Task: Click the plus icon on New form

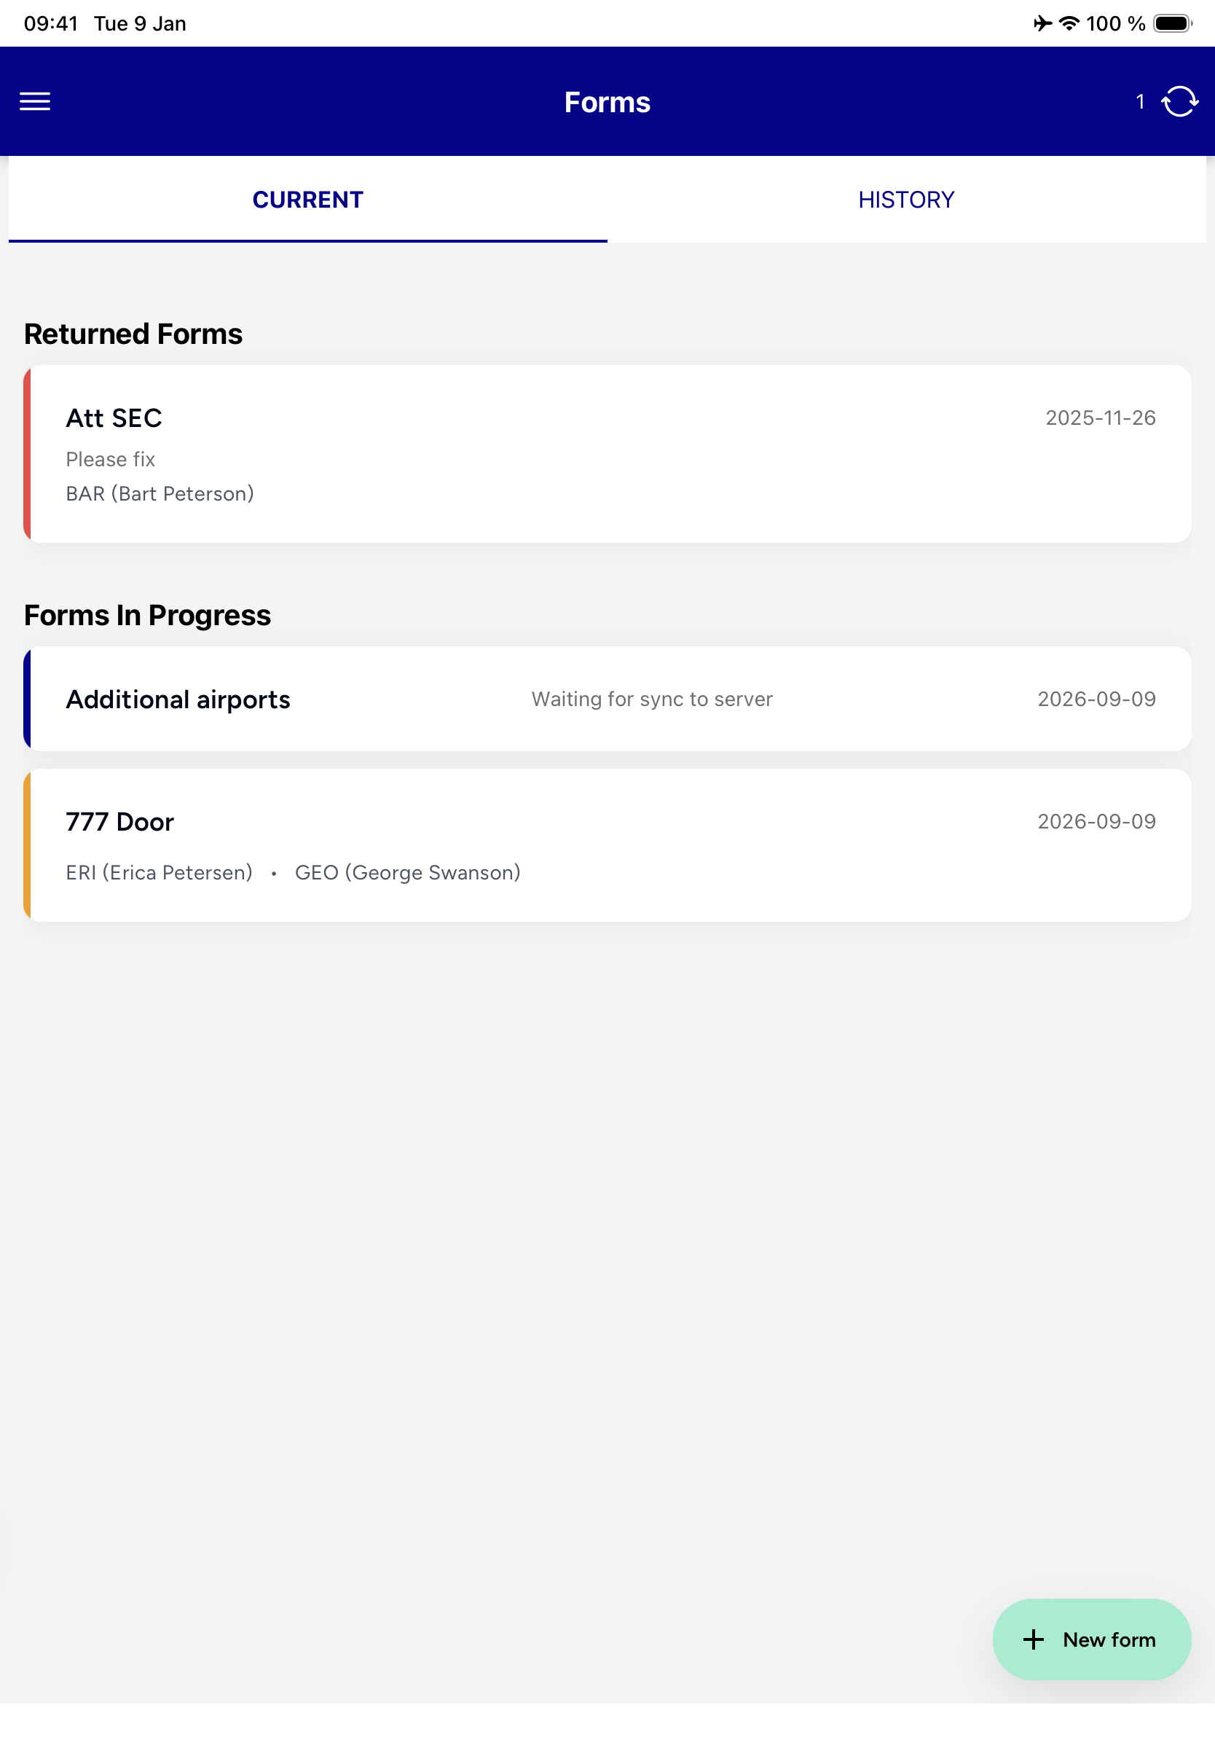Action: click(1033, 1639)
